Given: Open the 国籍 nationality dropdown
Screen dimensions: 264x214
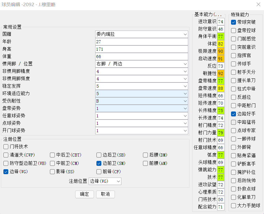Looking at the screenshot, I should coord(142,34).
